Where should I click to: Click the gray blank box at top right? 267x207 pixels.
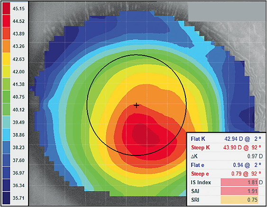pos(226,11)
